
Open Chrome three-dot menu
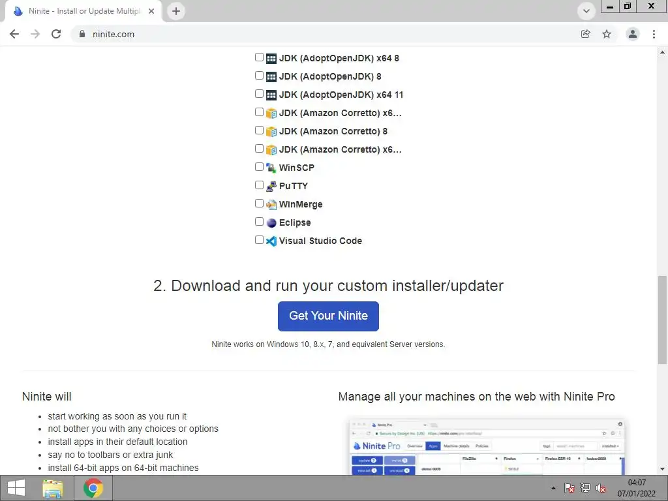coord(654,34)
